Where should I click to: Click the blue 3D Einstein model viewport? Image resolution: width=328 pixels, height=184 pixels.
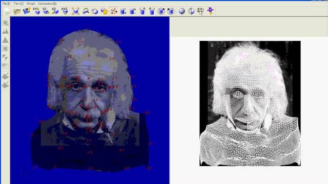[x=90, y=100]
